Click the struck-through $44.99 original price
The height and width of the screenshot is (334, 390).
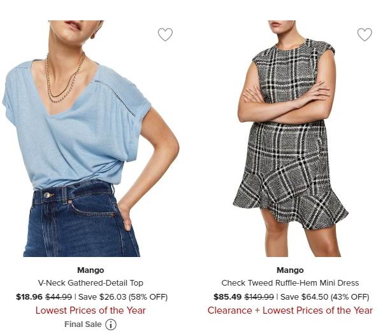[x=59, y=296]
